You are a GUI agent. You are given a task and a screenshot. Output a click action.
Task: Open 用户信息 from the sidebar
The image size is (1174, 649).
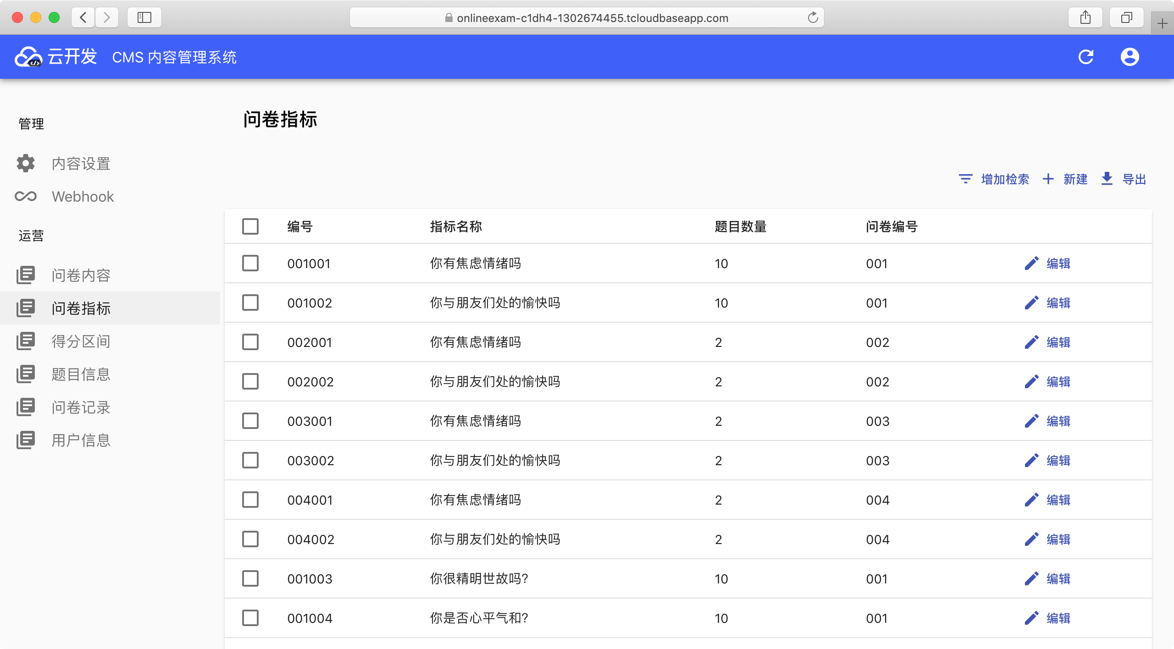click(x=81, y=440)
